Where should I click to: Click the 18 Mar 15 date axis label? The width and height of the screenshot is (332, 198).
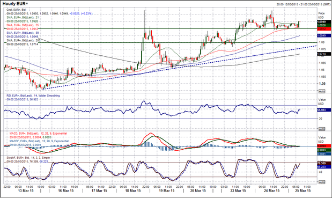[133, 190]
